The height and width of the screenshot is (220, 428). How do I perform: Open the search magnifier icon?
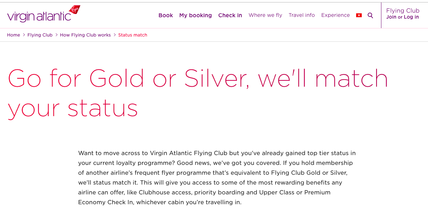pyautogui.click(x=370, y=15)
